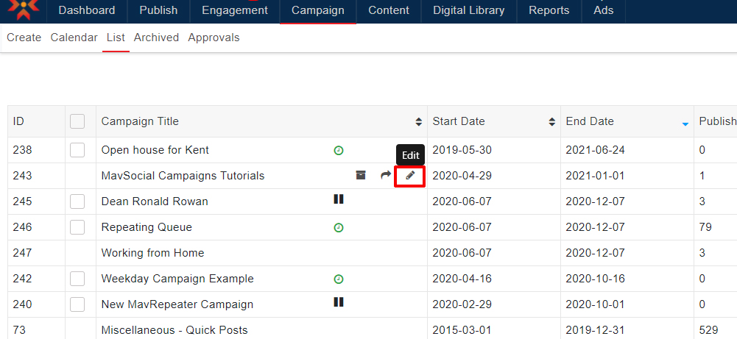Screen dimensions: 737x339
Task: Click the MavSocial logo in the top bar
Action: click(x=23, y=10)
